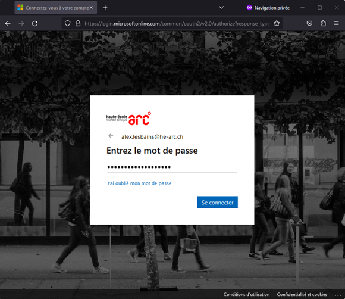This screenshot has width=345, height=299.
Task: Open Confidentialité et cookies link
Action: [x=302, y=294]
